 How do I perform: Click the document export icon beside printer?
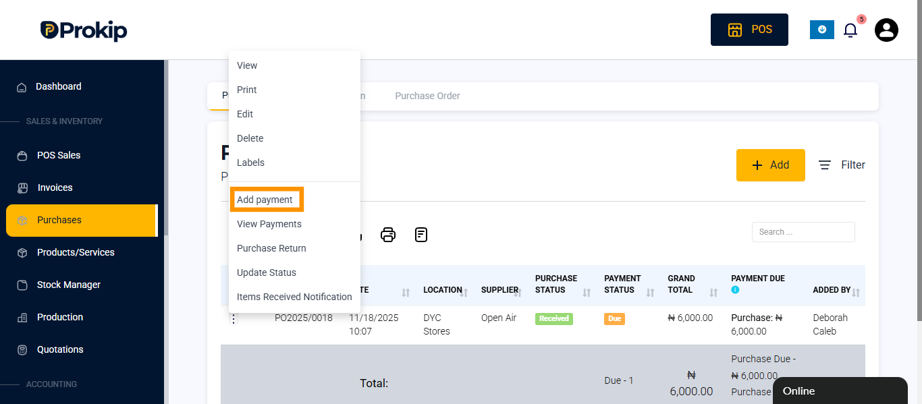pos(421,235)
